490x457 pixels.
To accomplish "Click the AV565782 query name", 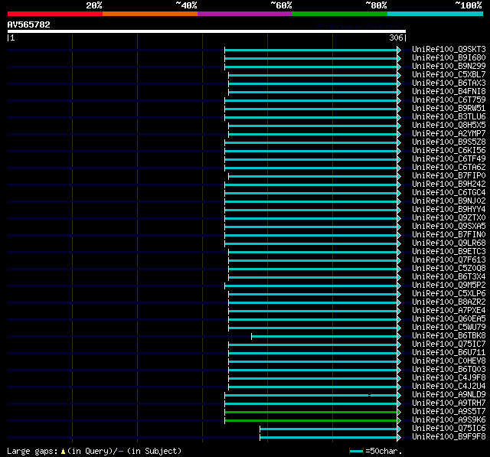I will tap(29, 24).
